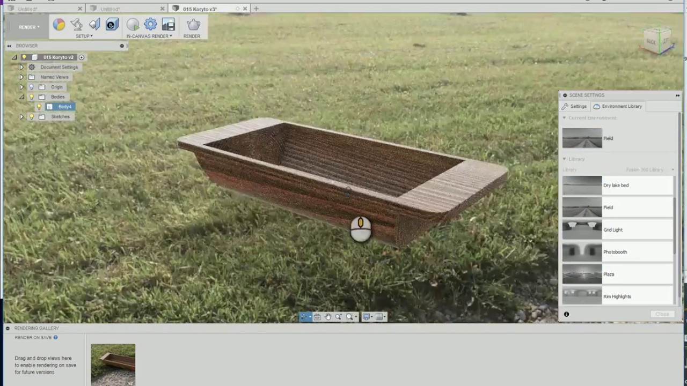687x386 pixels.
Task: Open the Fusion 360 Library dropdown
Action: [x=649, y=170]
